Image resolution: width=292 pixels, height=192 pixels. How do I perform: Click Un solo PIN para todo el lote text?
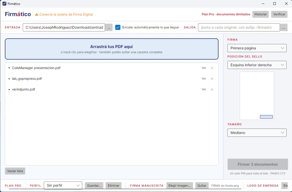coord(257,173)
